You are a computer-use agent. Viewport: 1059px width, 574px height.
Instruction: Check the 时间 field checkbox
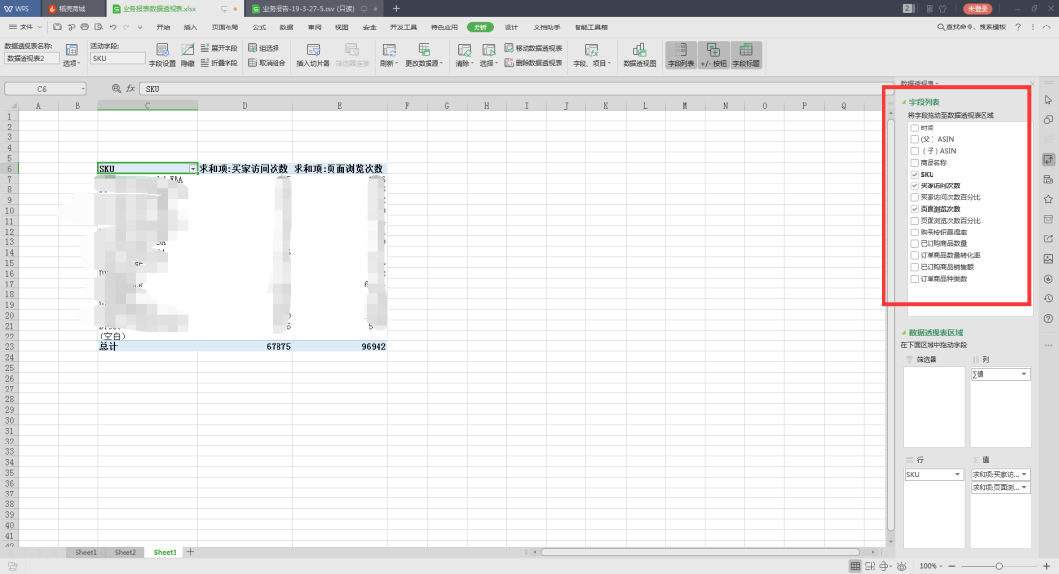[915, 128]
